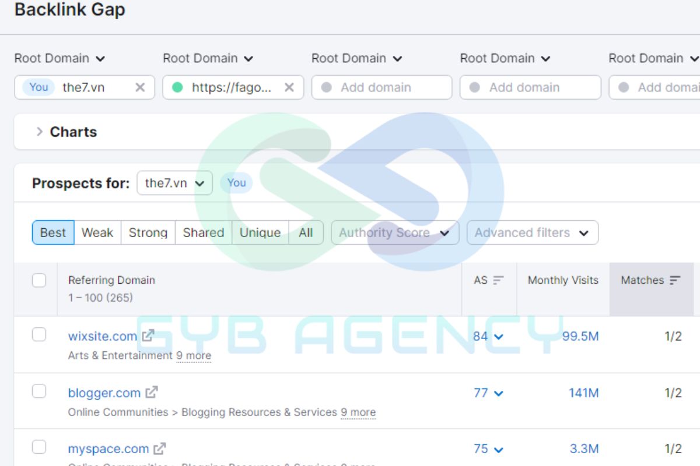
Task: Select the Unique prospects tab
Action: coord(260,232)
